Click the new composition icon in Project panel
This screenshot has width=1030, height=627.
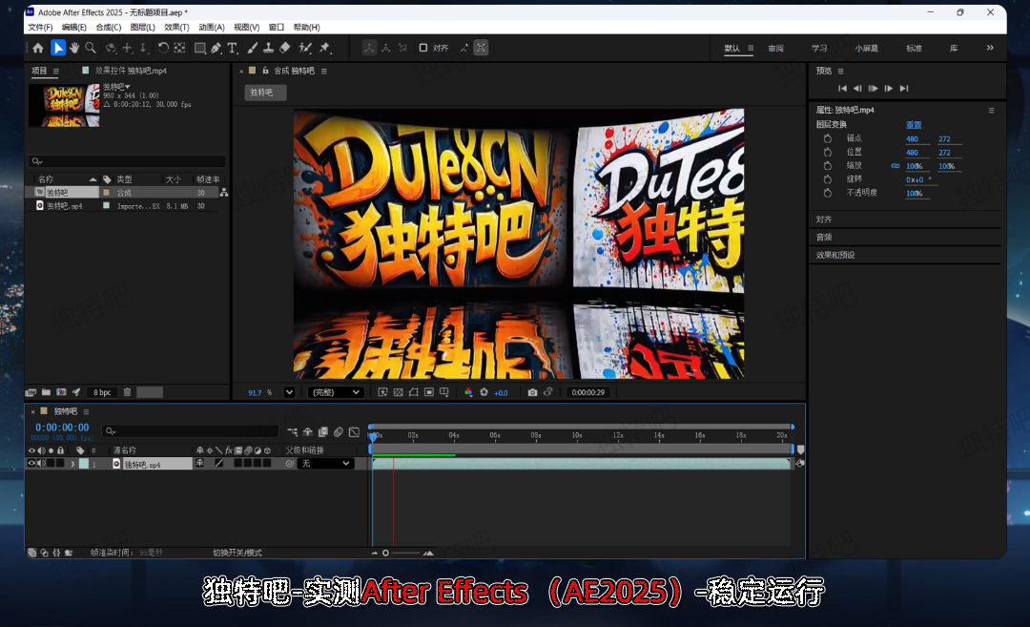pyautogui.click(x=61, y=392)
